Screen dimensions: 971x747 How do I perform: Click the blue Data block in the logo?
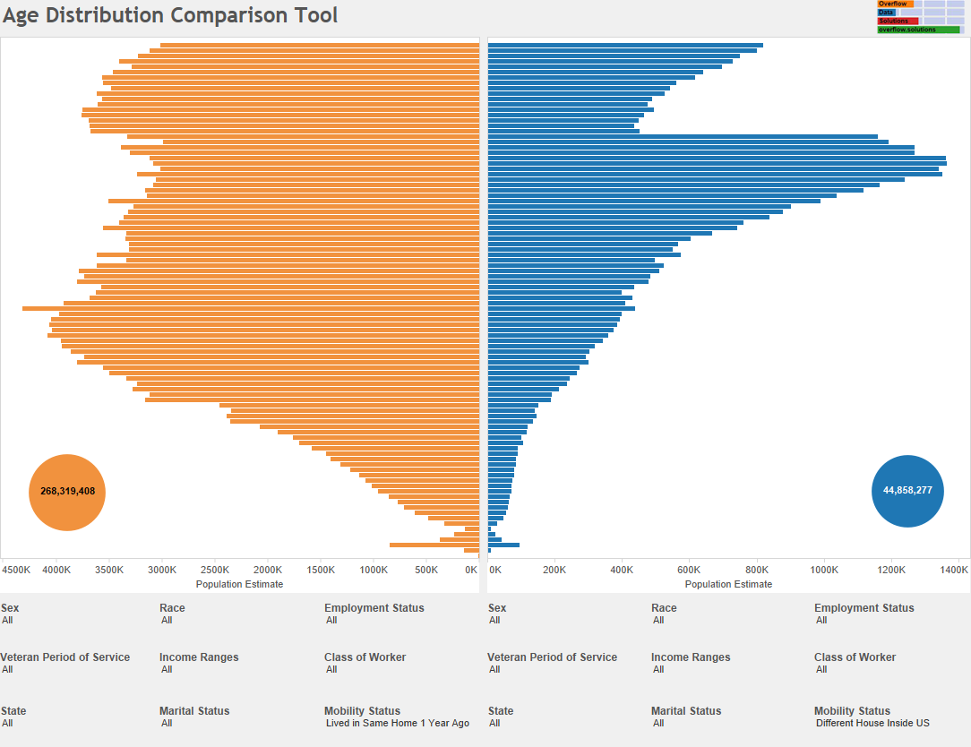(x=888, y=12)
